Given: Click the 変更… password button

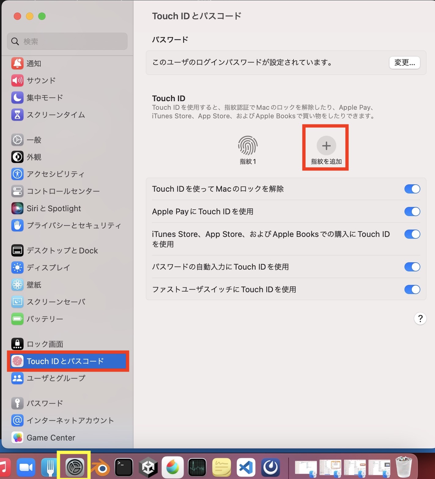Looking at the screenshot, I should tap(404, 63).
